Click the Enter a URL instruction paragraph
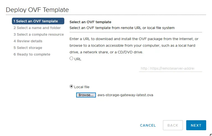 [x=134, y=46]
